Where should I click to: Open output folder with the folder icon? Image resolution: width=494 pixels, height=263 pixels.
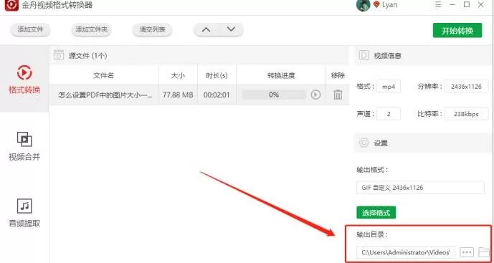pos(483,252)
